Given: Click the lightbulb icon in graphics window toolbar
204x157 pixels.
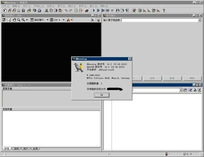Looking at the screenshot, I should [99, 20].
